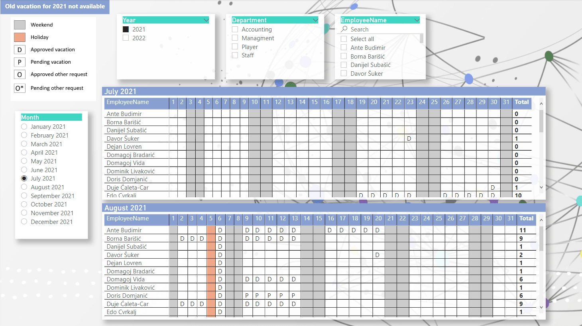The image size is (582, 326).
Task: Select June 2021 radio button
Action: coord(24,170)
